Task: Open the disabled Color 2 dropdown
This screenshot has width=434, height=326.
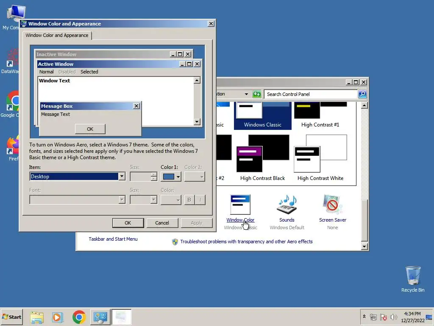Action: 195,177
